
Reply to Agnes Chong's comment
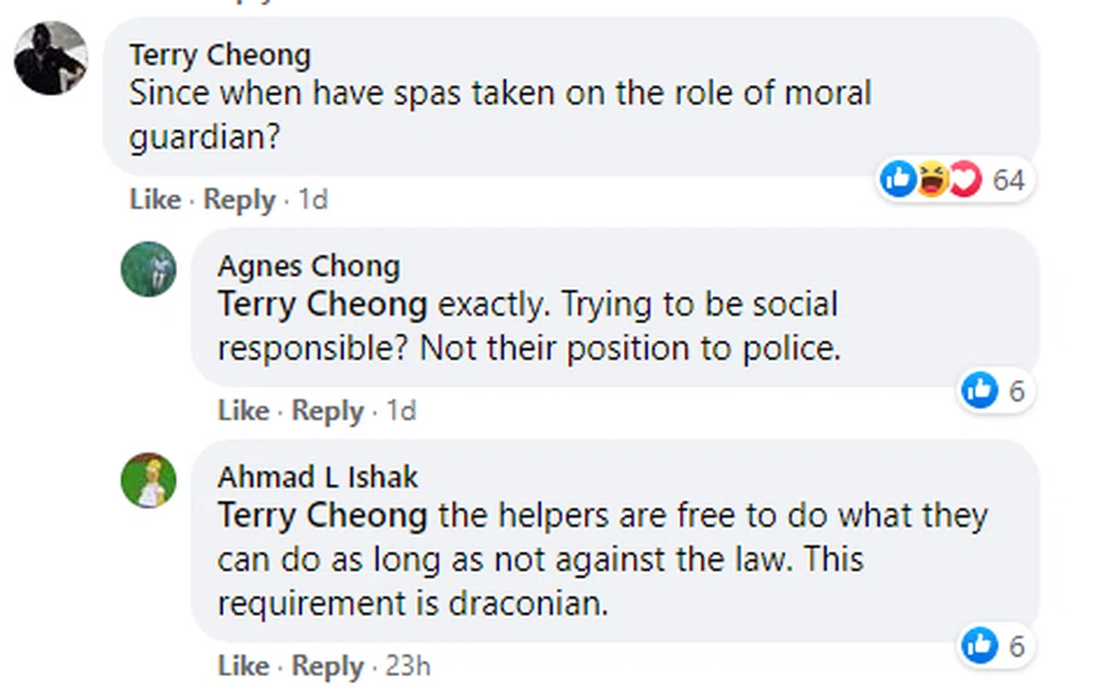coord(328,411)
